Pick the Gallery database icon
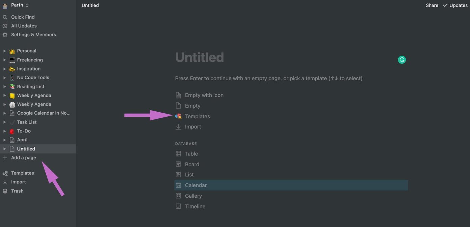This screenshot has width=470, height=227. [x=178, y=196]
